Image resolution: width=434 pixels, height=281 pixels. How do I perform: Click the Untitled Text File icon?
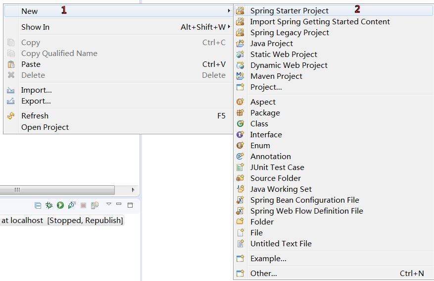[240, 243]
